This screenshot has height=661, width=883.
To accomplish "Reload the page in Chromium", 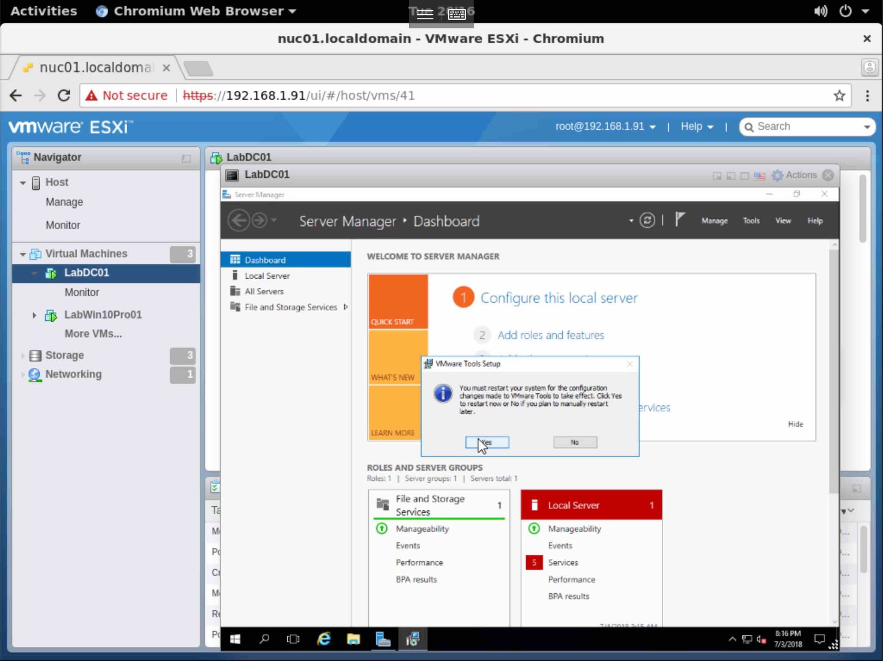I will [x=64, y=96].
